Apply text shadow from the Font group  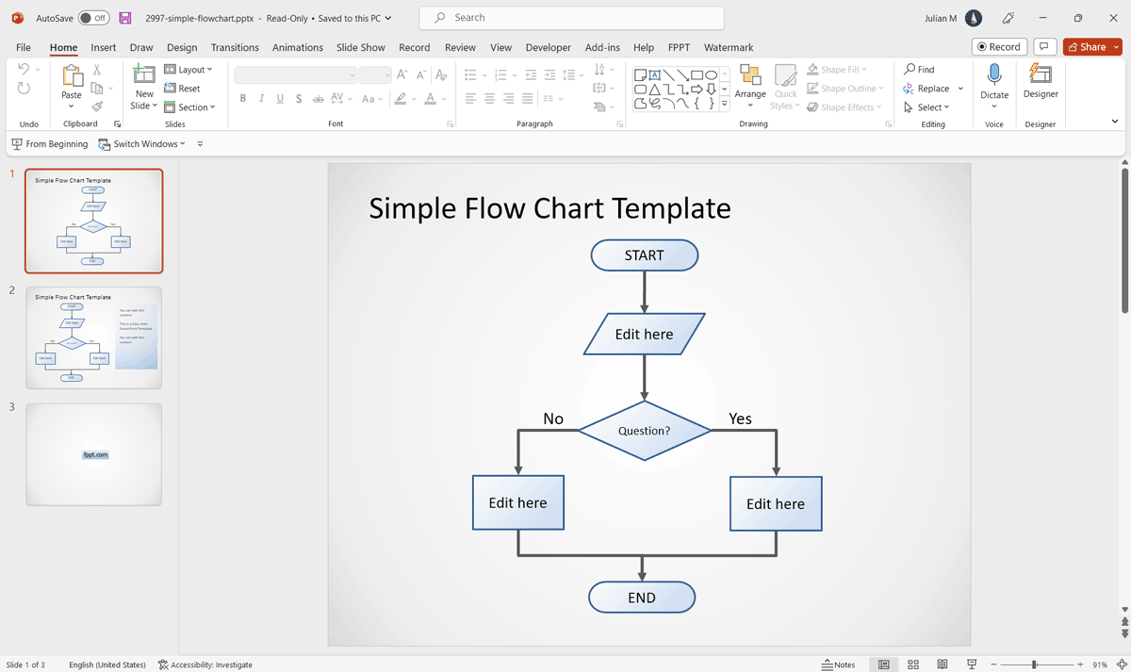(x=299, y=98)
